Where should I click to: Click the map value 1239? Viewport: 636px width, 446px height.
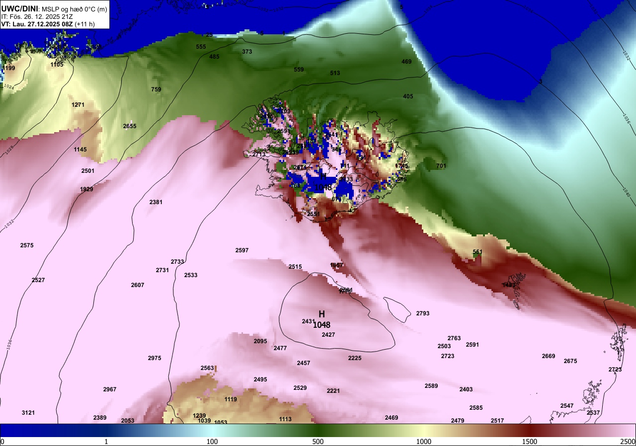(199, 416)
